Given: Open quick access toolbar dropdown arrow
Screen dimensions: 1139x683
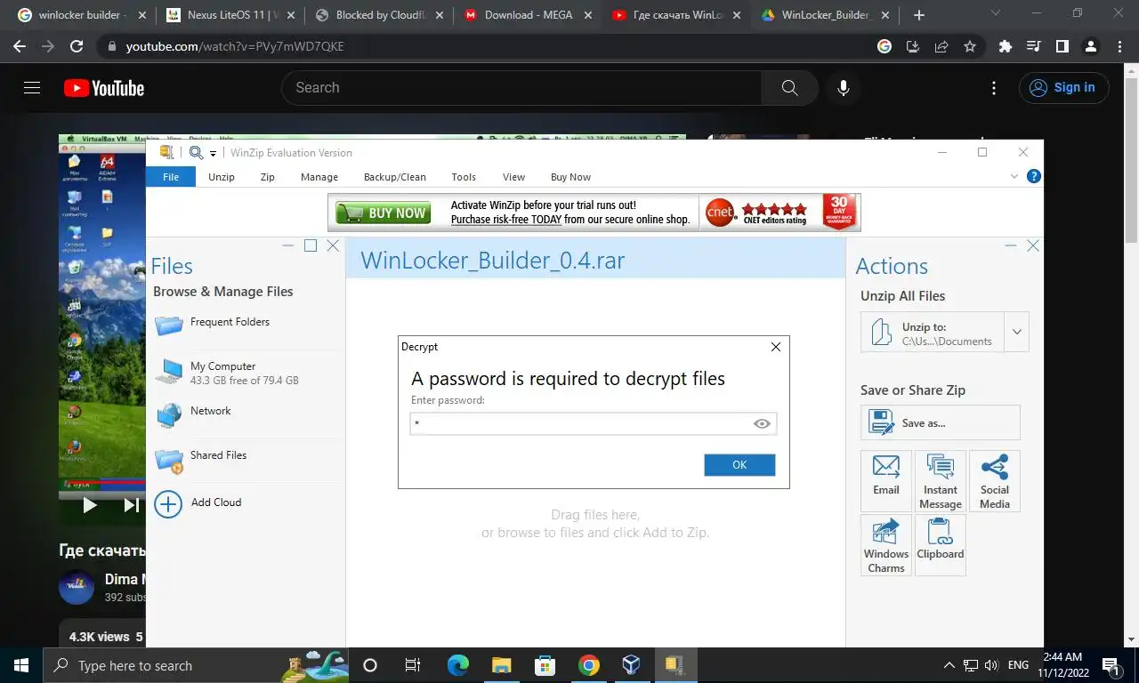Looking at the screenshot, I should click(x=214, y=154).
